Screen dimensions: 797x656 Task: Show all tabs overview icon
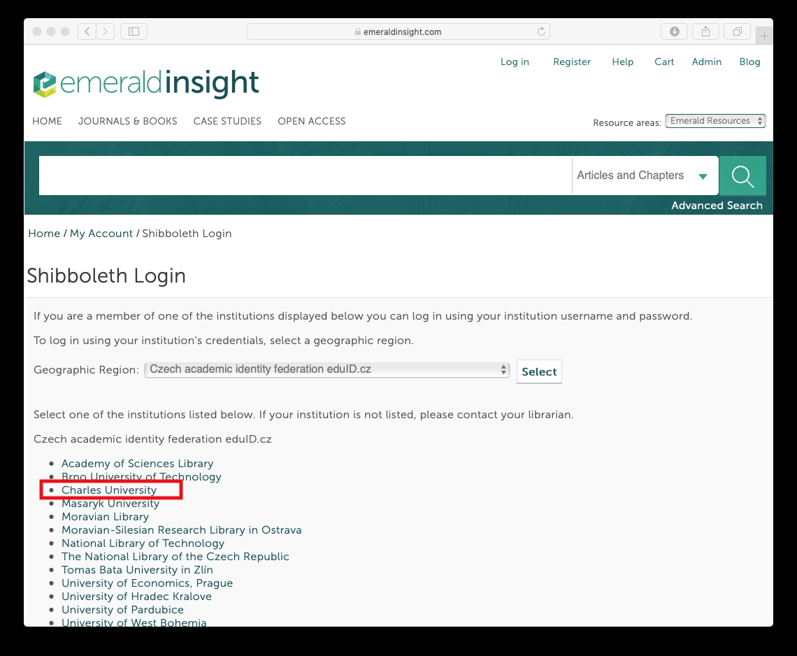click(737, 31)
